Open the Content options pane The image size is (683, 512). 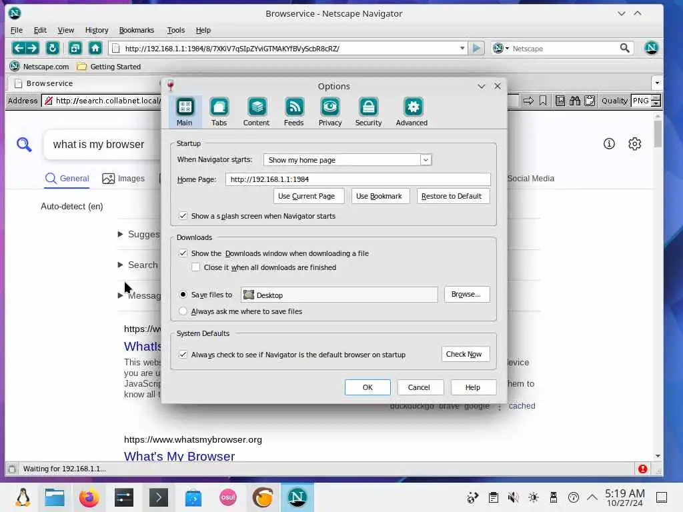256,112
